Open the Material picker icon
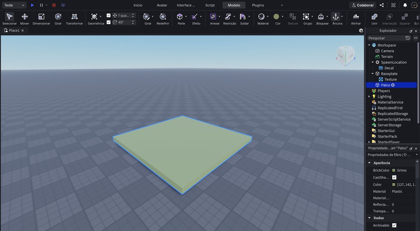Image resolution: width=420 pixels, height=231 pixels. tap(261, 16)
